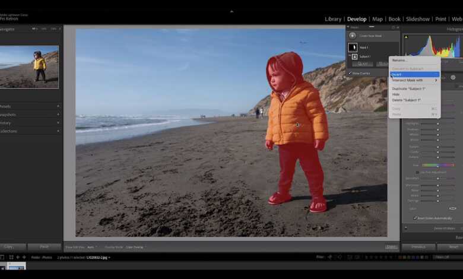
Task: Switch to the Library module
Action: click(x=333, y=19)
